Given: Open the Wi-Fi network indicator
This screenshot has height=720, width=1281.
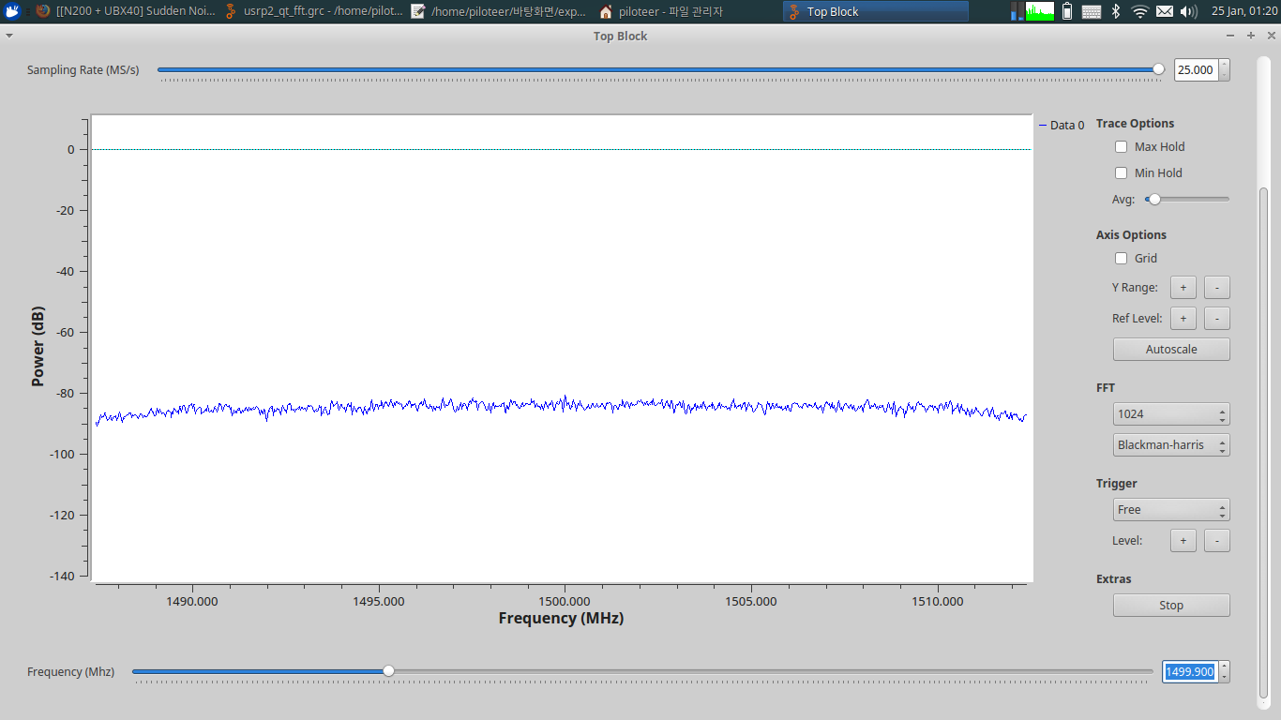Looking at the screenshot, I should pyautogui.click(x=1139, y=11).
